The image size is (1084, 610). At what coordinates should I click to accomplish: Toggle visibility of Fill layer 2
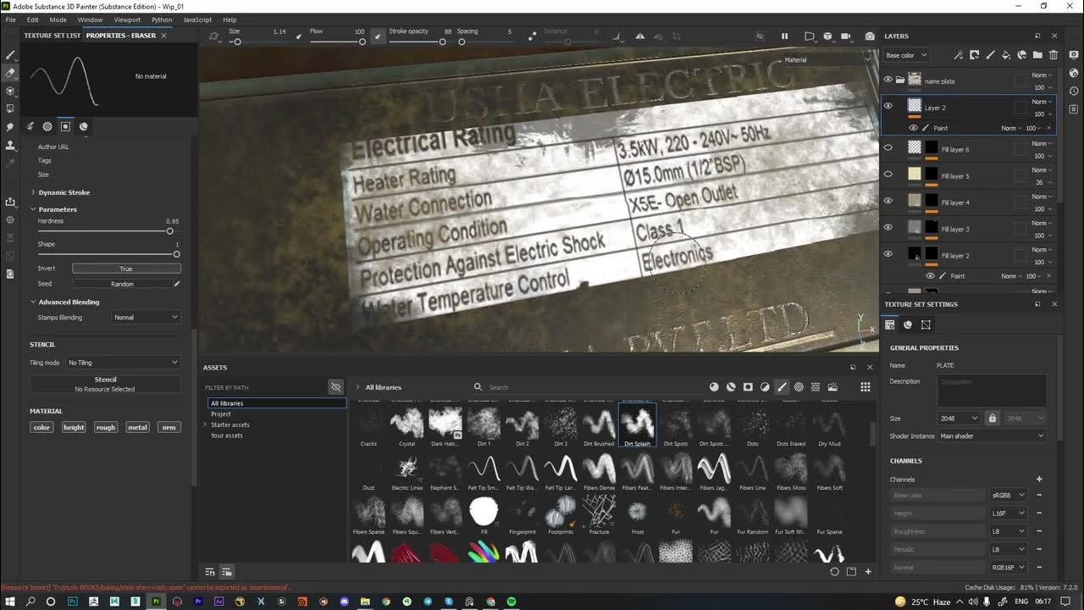(888, 253)
